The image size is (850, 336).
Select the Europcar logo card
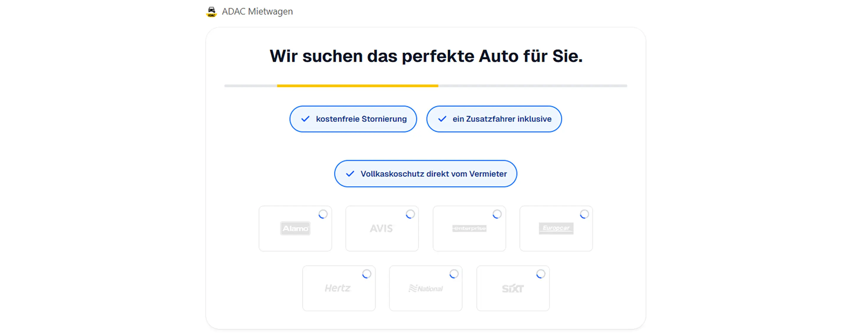pos(556,229)
